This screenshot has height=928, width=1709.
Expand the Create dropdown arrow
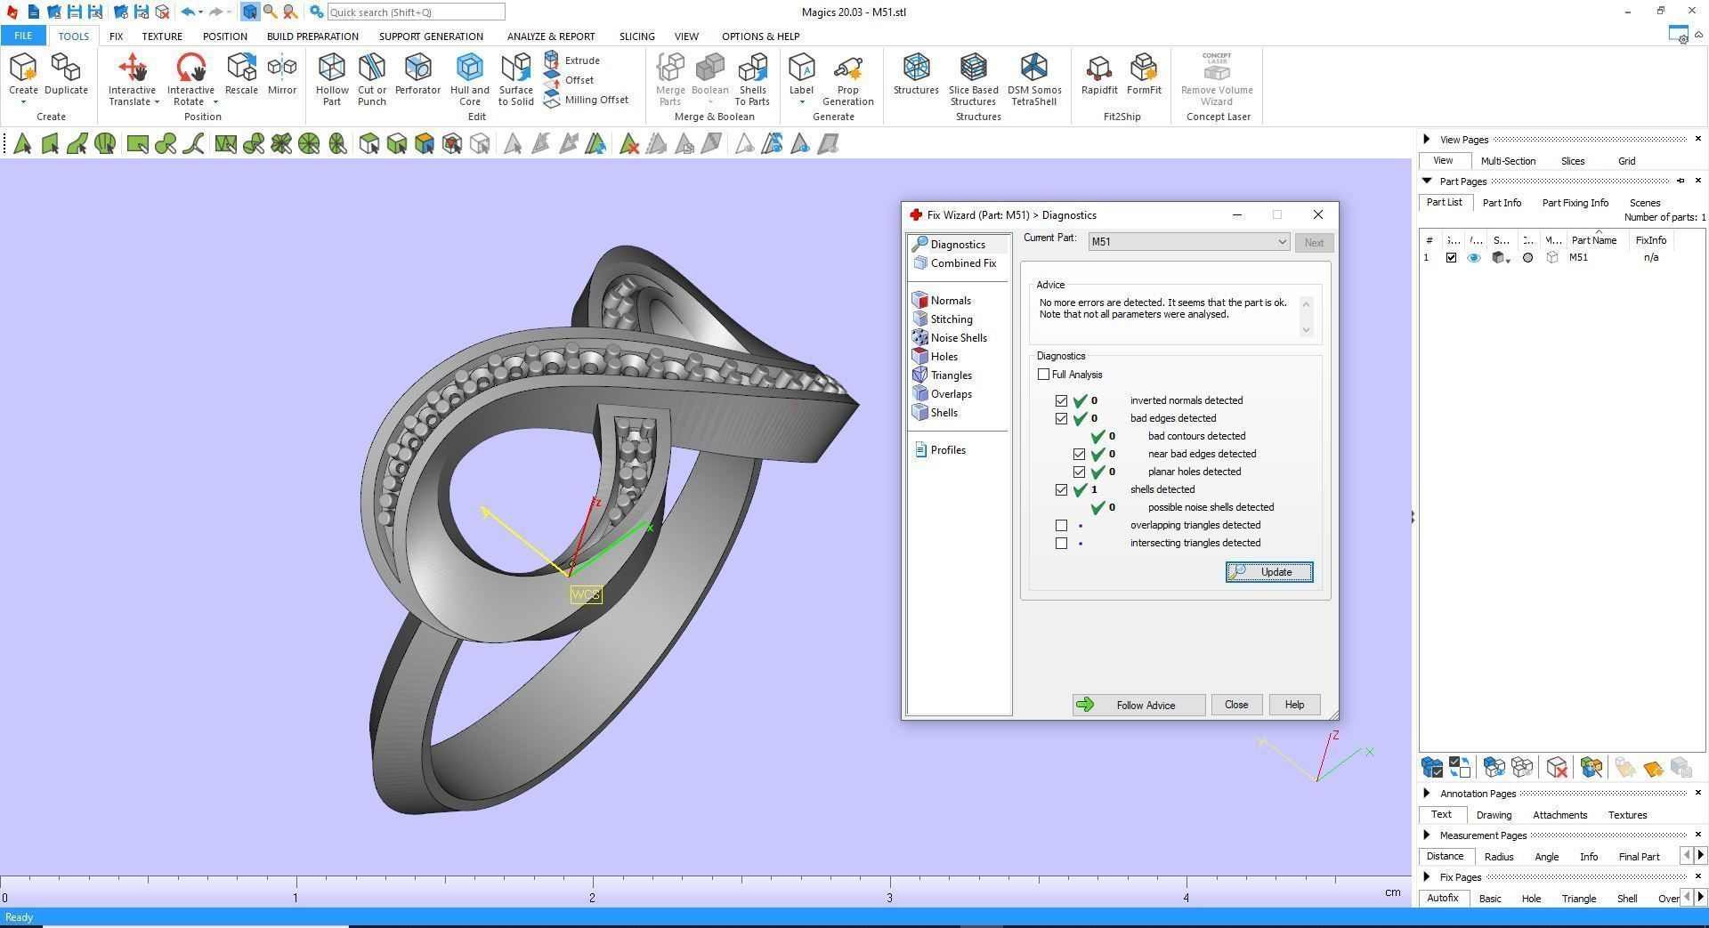pyautogui.click(x=23, y=102)
